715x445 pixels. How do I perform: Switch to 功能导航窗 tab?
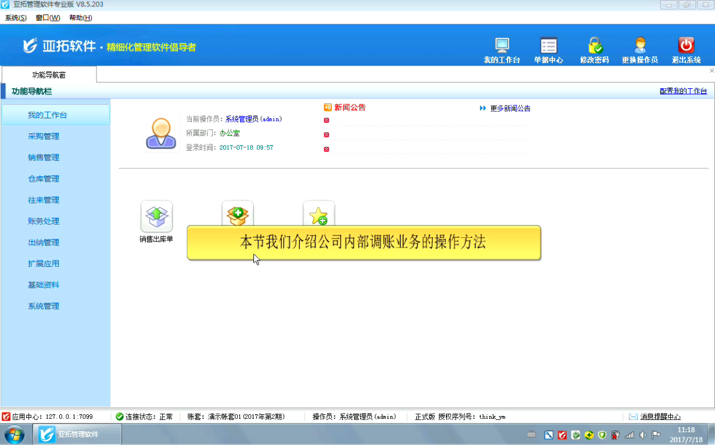pos(49,75)
